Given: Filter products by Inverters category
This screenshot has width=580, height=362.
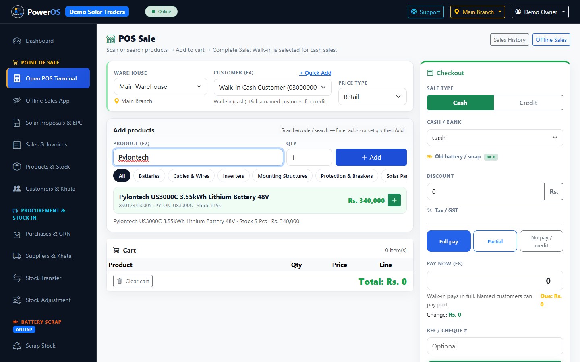Looking at the screenshot, I should 234,176.
